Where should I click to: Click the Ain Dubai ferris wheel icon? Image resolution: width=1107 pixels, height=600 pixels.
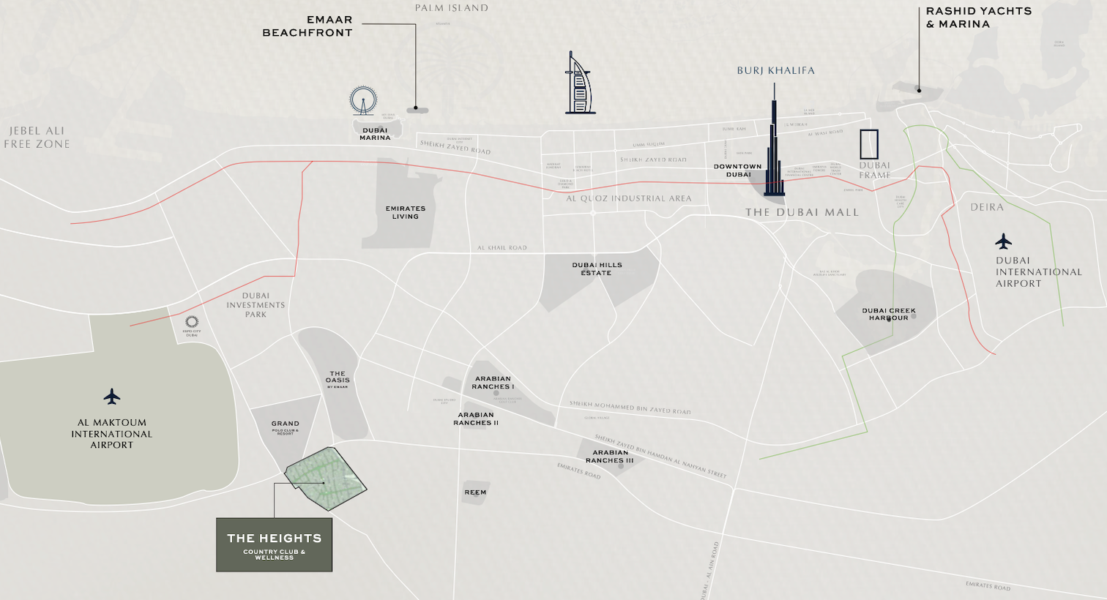tap(362, 101)
